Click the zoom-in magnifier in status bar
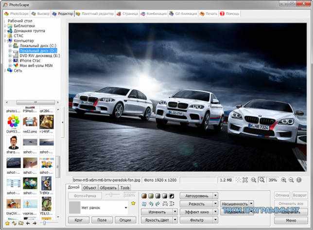Viewport: 313px width, 230px height. (283, 180)
